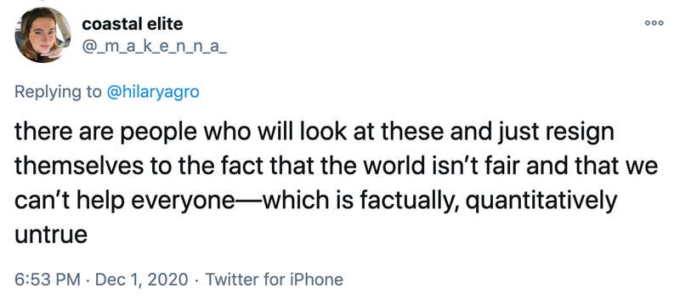Image resolution: width=680 pixels, height=306 pixels.
Task: Select the 'Replying to' label text
Action: (59, 93)
